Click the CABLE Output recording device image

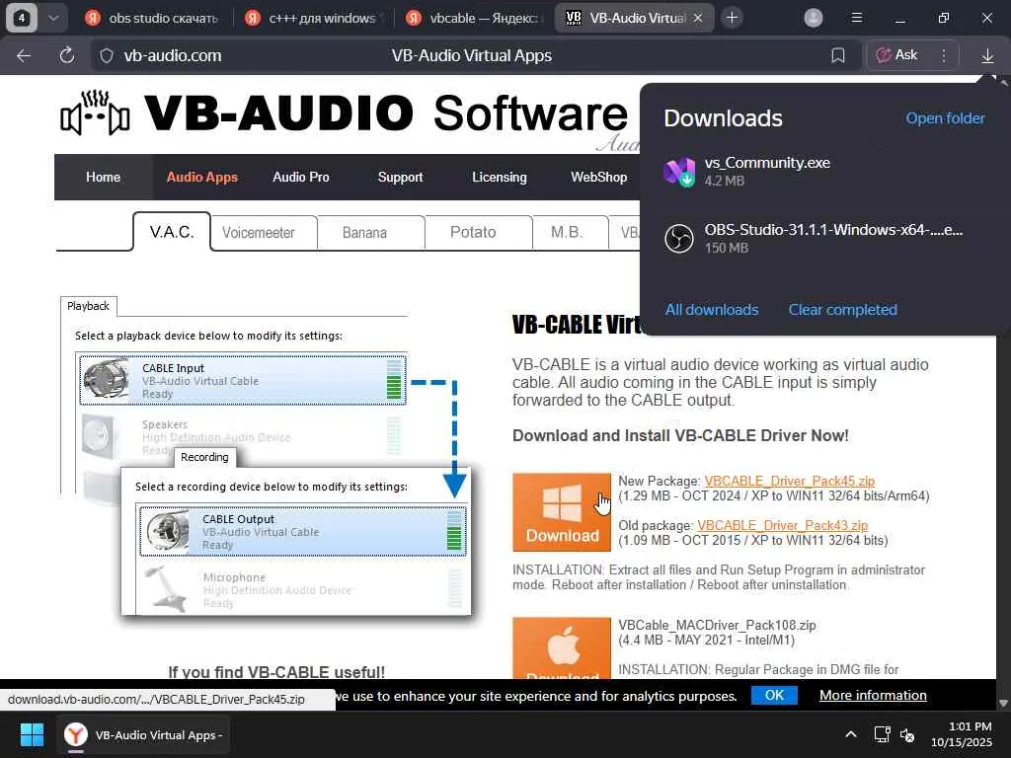pos(166,531)
